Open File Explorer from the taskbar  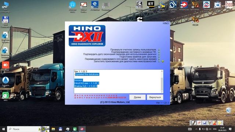[x=53, y=129]
